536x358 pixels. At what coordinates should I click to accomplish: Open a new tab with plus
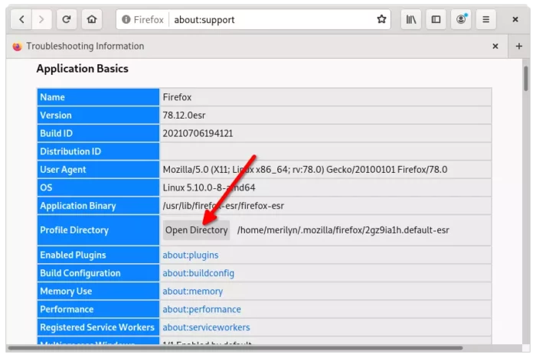(x=519, y=46)
